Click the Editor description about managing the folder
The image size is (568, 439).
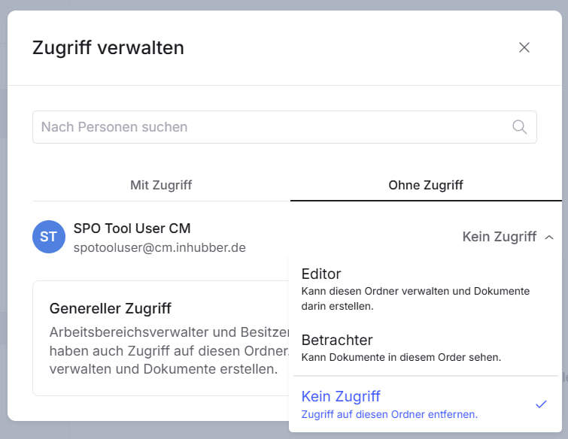click(x=415, y=298)
